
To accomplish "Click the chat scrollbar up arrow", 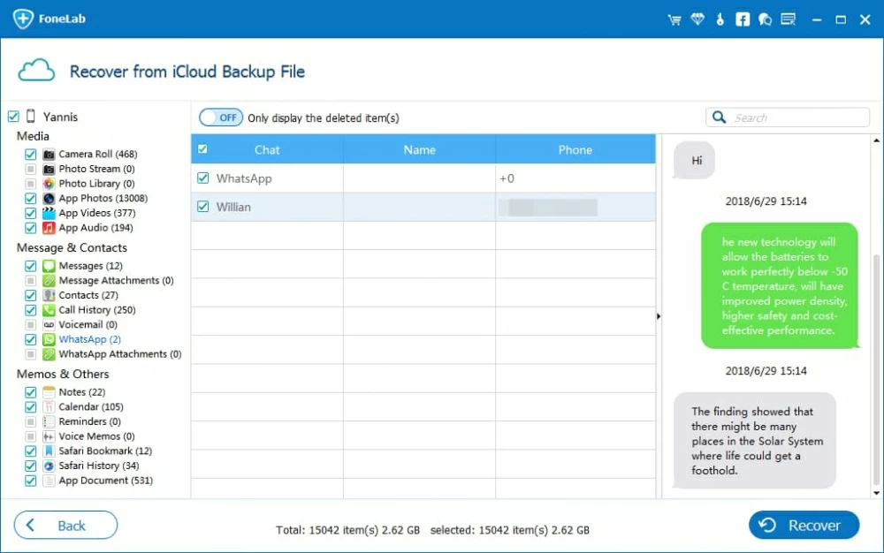I will [x=876, y=139].
